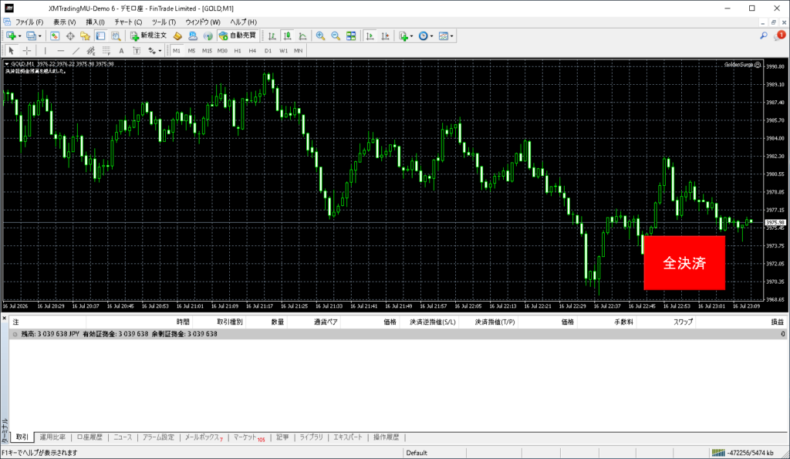790x459 pixels.
Task: Click the 新規注文 new order button
Action: (148, 35)
